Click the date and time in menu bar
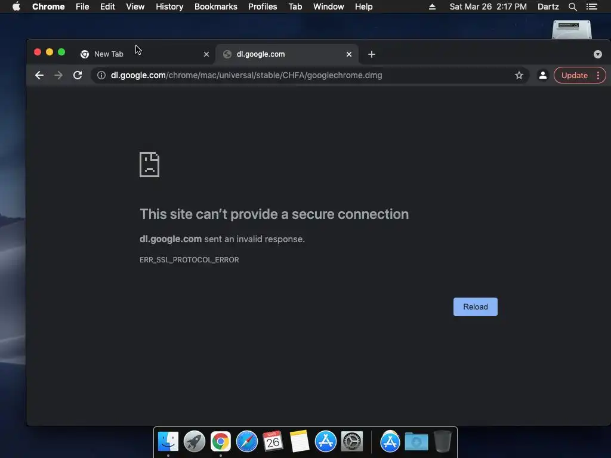611x458 pixels. (x=488, y=7)
